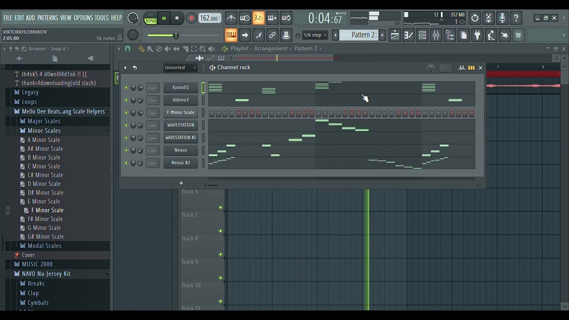Click the 162.000 tempo field
Viewport: 569px width, 320px height.
[209, 18]
